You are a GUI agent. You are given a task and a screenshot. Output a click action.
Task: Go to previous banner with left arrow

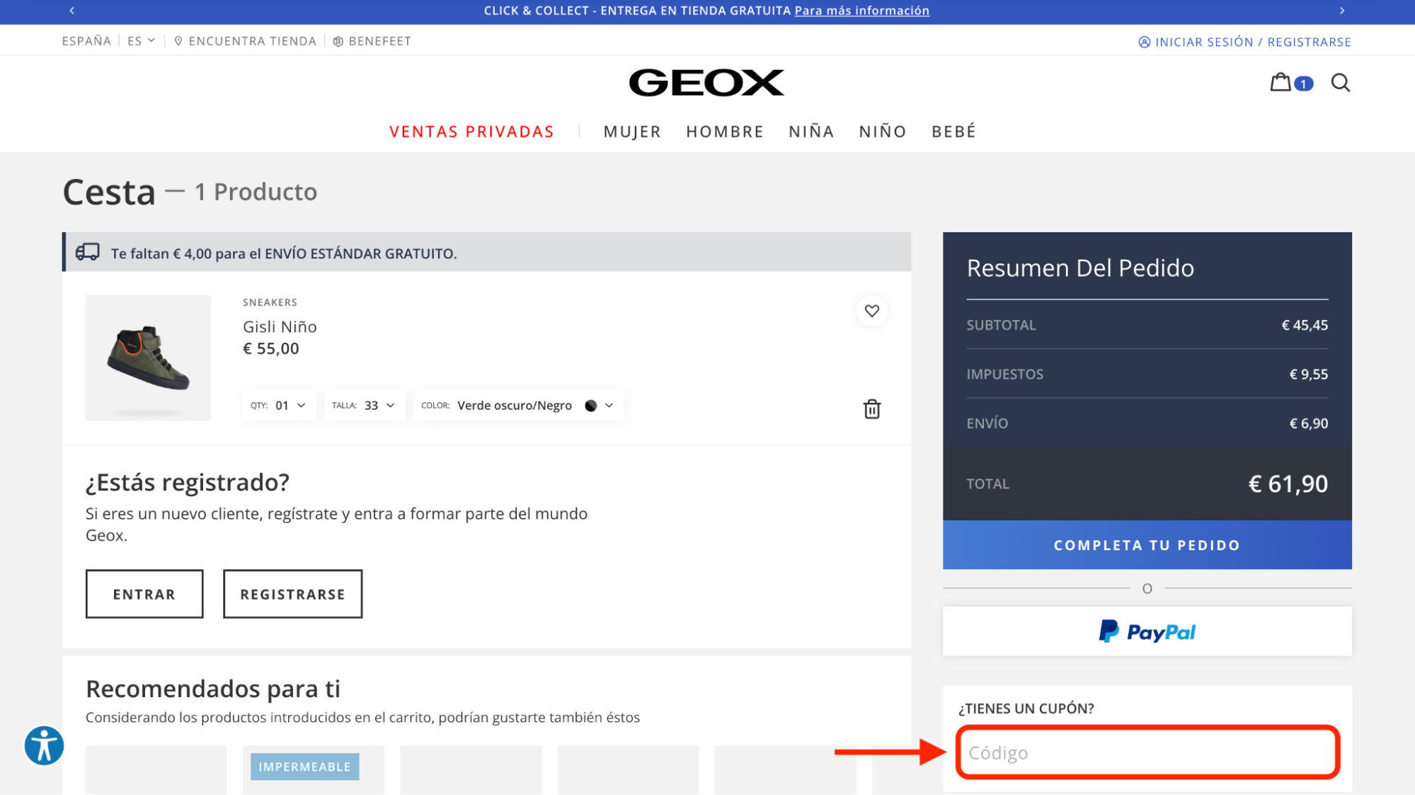(x=72, y=11)
